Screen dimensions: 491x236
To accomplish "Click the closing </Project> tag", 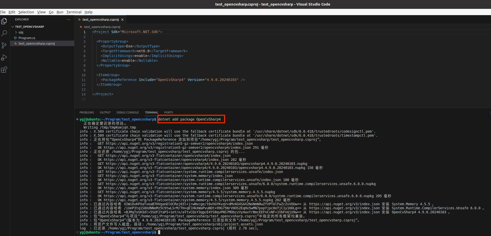I will [103, 94].
